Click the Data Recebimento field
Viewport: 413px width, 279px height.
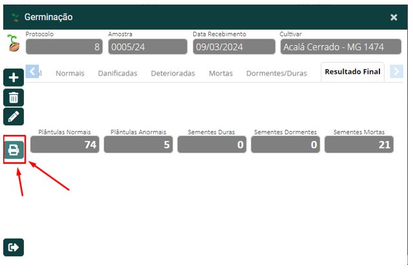point(233,46)
